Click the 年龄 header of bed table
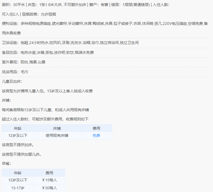The image size is (213, 192). coord(18,128)
